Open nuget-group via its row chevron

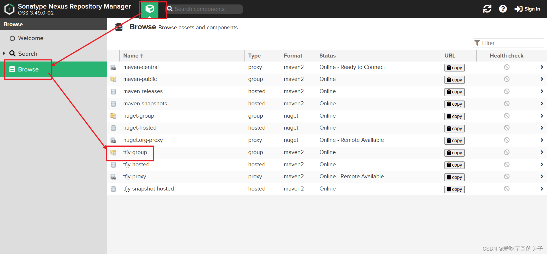542,116
